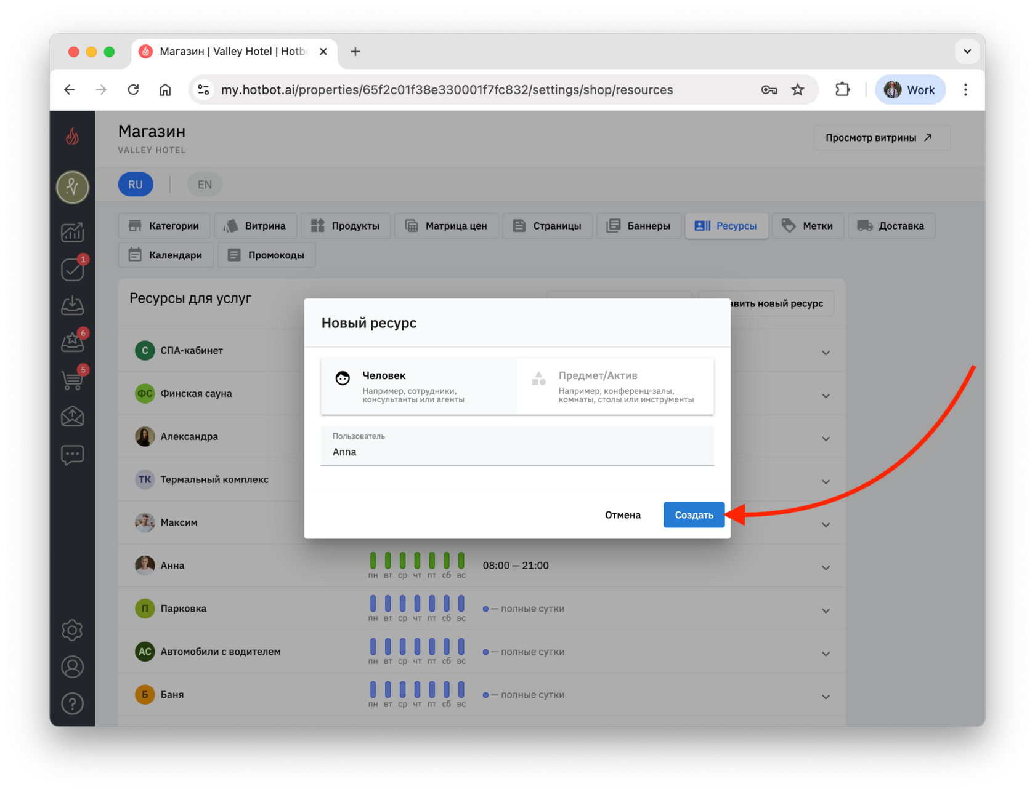1035x792 pixels.
Task: Open the Valley Hotel property avatar
Action: [73, 186]
